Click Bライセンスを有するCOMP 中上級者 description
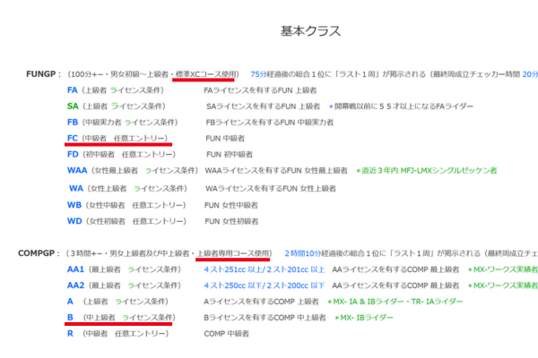This screenshot has width=538, height=358. click(265, 318)
